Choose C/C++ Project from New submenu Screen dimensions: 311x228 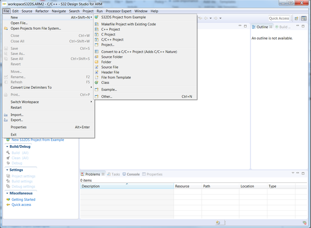coord(146,40)
